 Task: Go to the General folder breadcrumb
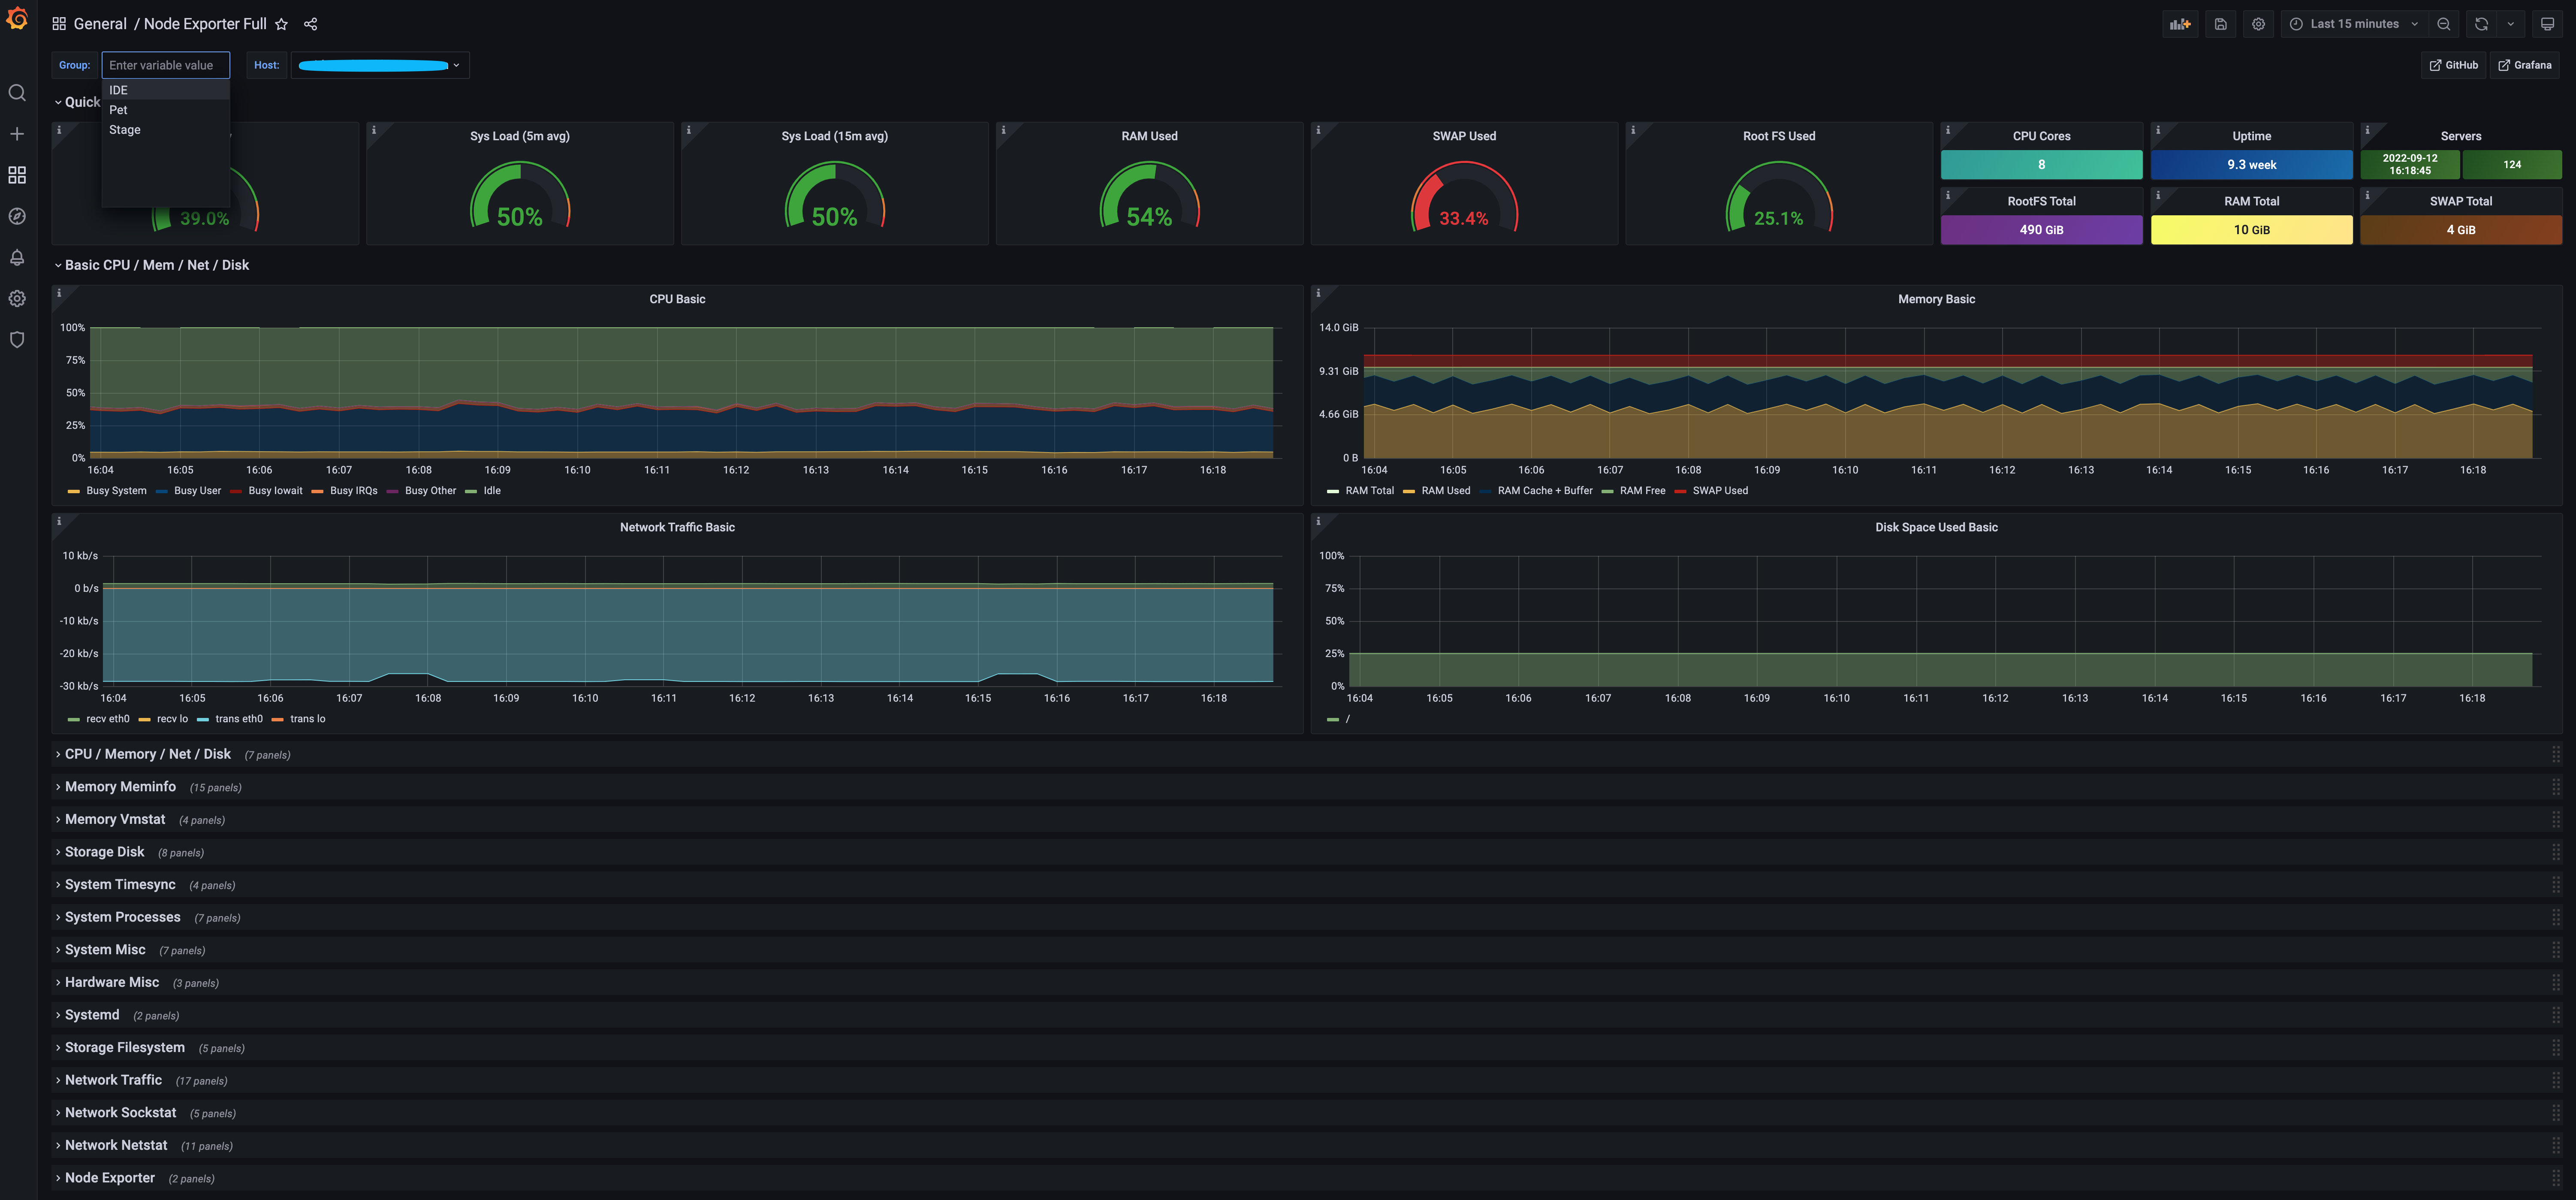tap(100, 24)
